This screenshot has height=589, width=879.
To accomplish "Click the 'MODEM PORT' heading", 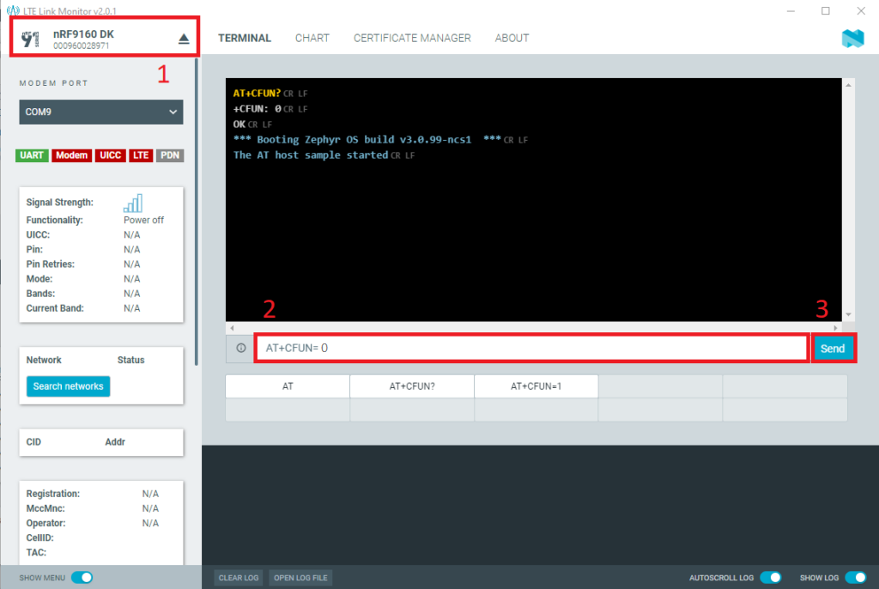I will coord(54,83).
